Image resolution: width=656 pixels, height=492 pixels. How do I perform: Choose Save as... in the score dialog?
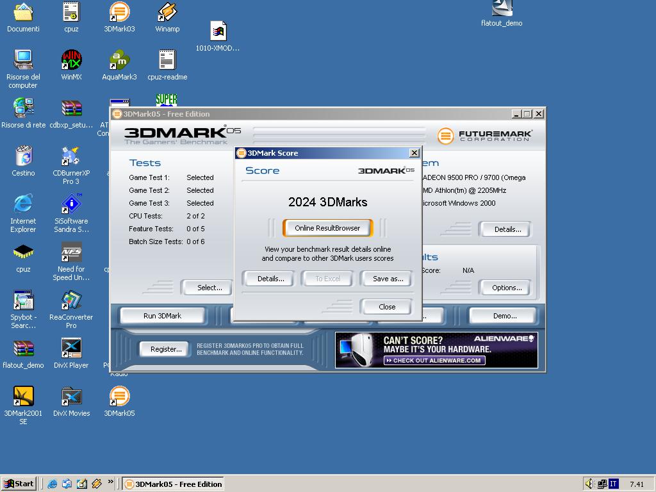point(388,279)
